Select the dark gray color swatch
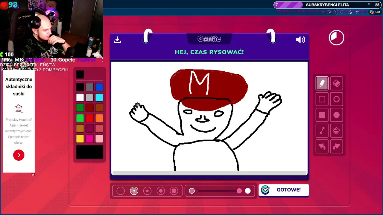The height and width of the screenshot is (215, 383). [x=89, y=87]
